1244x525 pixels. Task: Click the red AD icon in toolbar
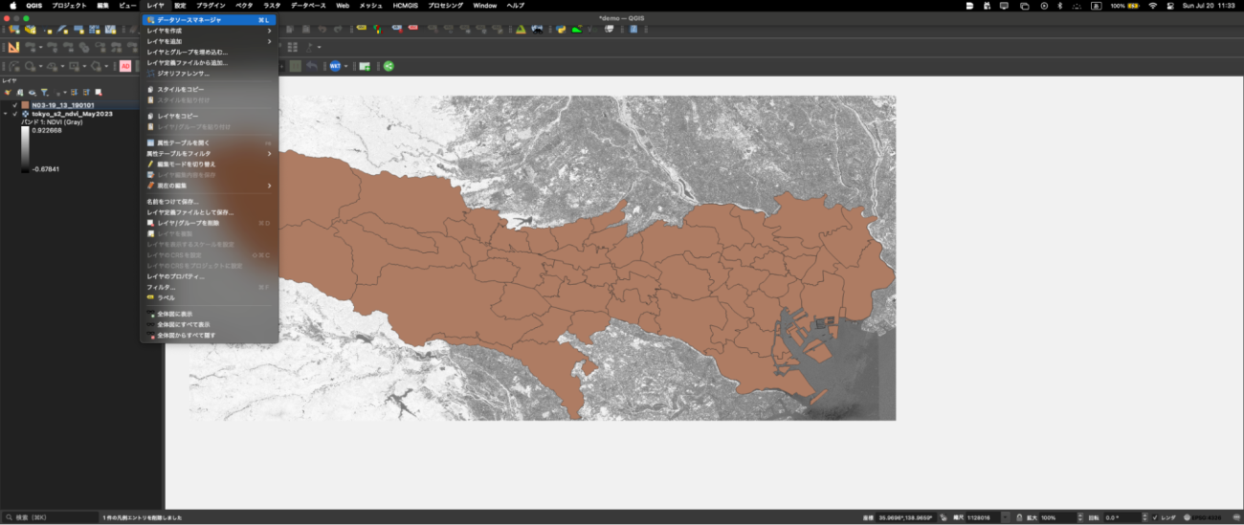125,66
